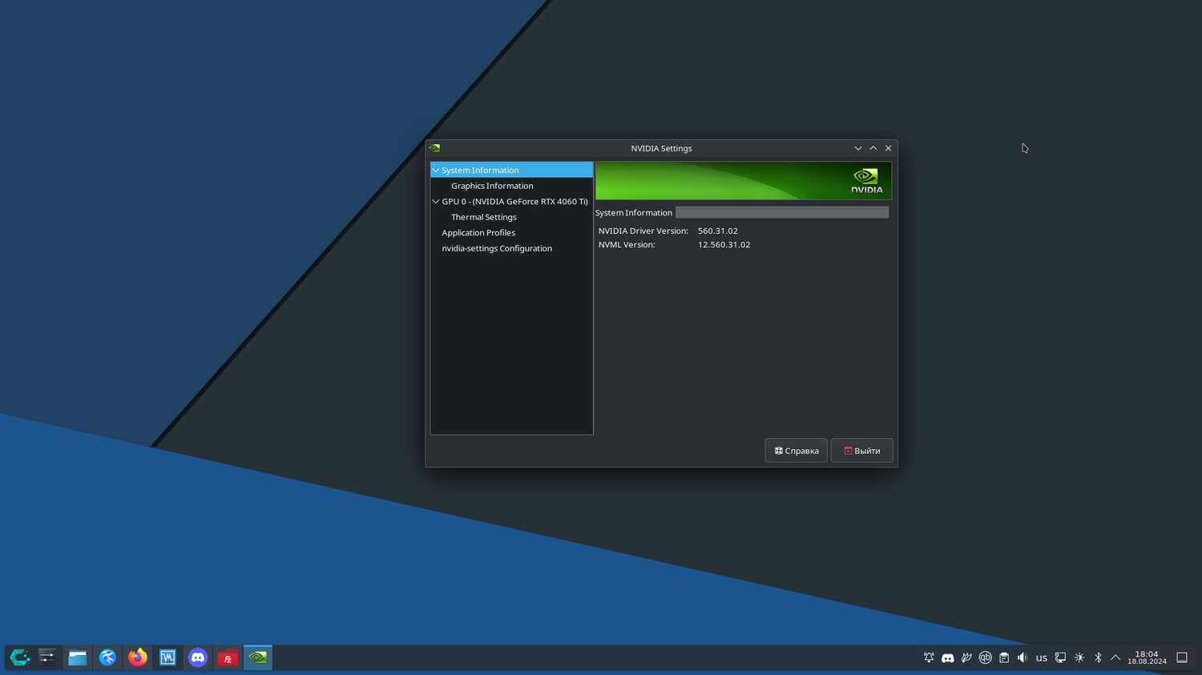The image size is (1202, 675).
Task: Open the notifications bell in system tray
Action: click(929, 657)
